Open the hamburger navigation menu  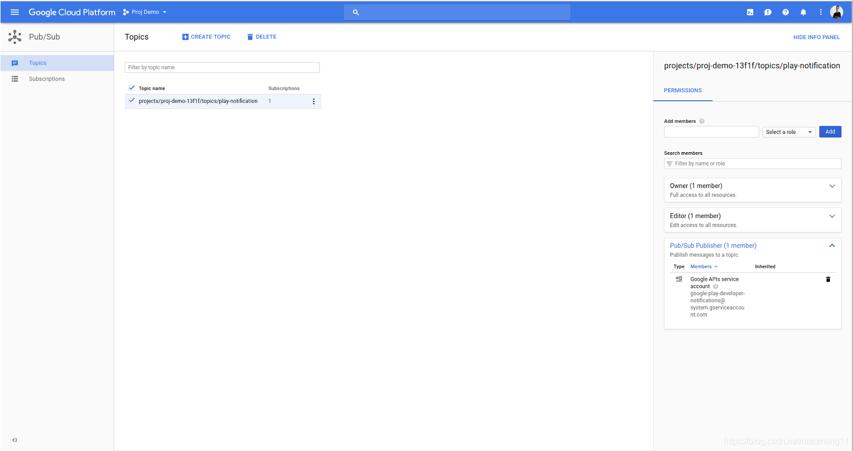(x=15, y=12)
